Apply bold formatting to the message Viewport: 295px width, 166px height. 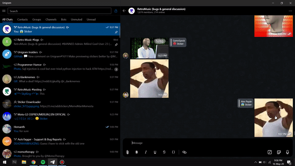[x=136, y=152]
